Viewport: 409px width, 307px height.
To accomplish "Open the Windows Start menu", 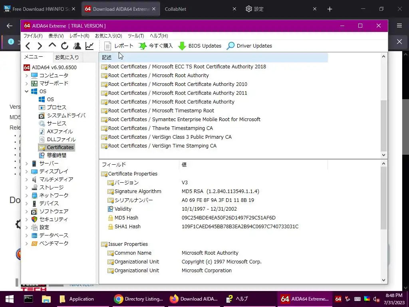I will click(x=10, y=299).
